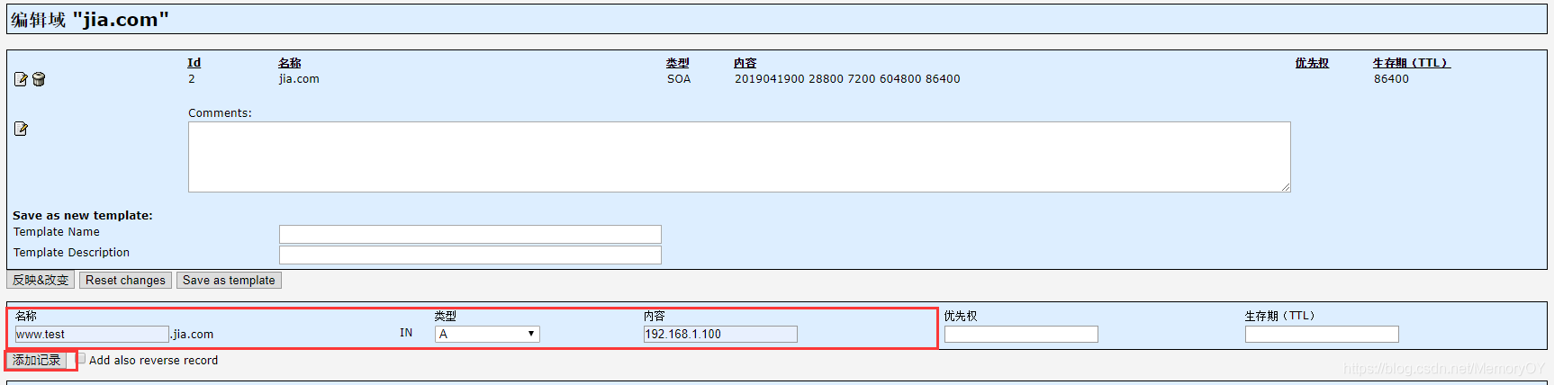This screenshot has height=385, width=1554.
Task: Sort records by the 优先权 column header
Action: 1312,63
